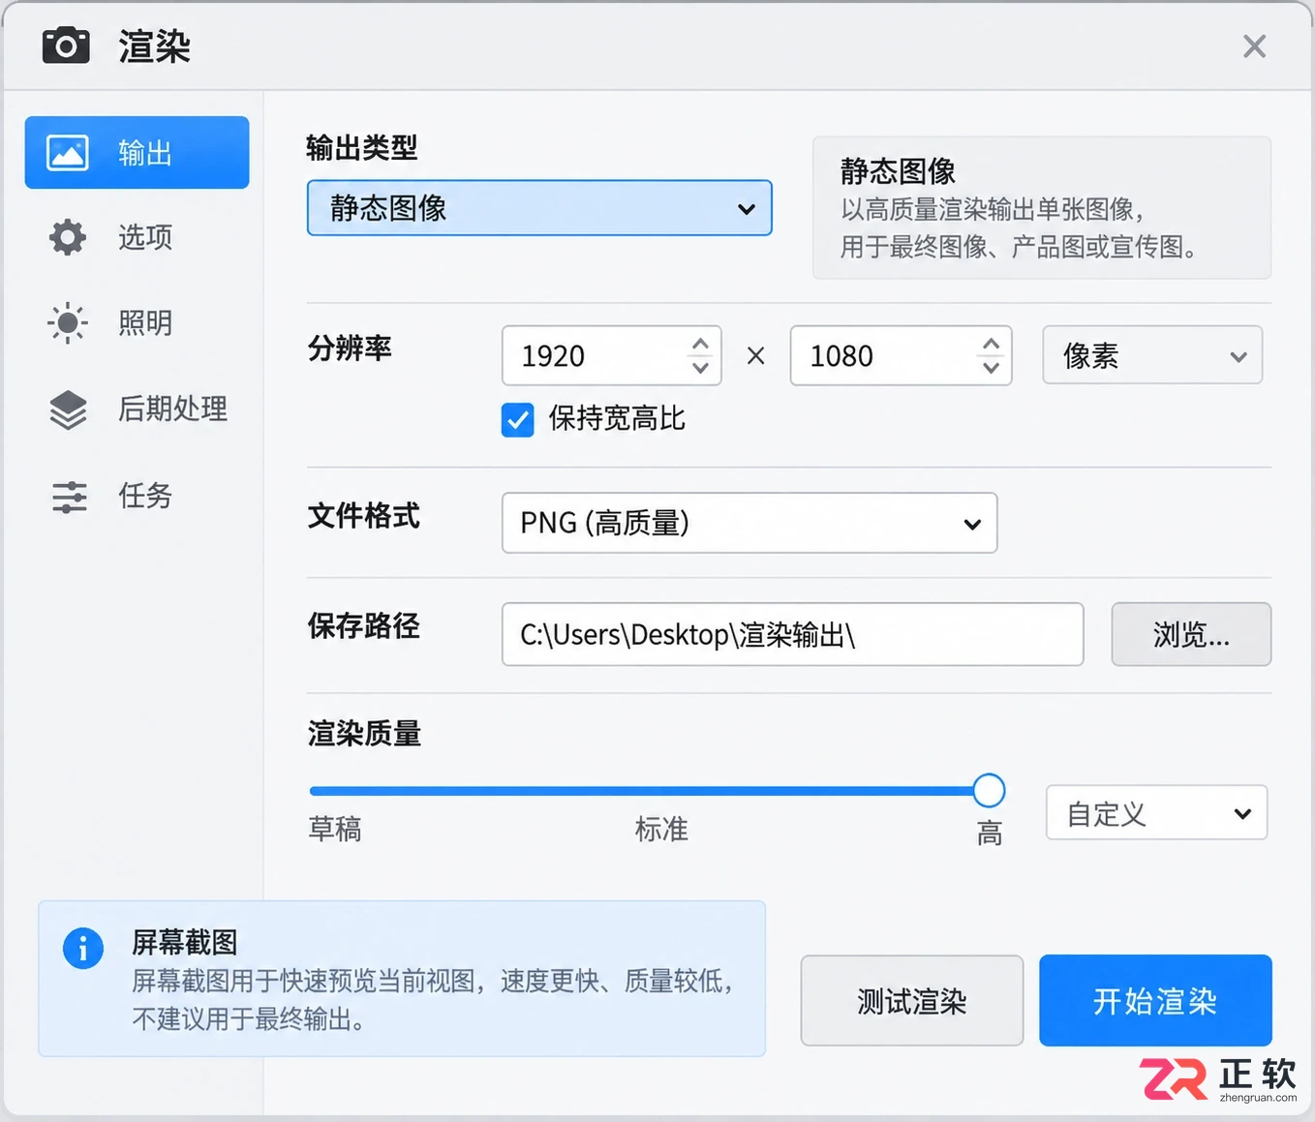
Task: Click the 屏幕截图 notice heading
Action: 185,942
